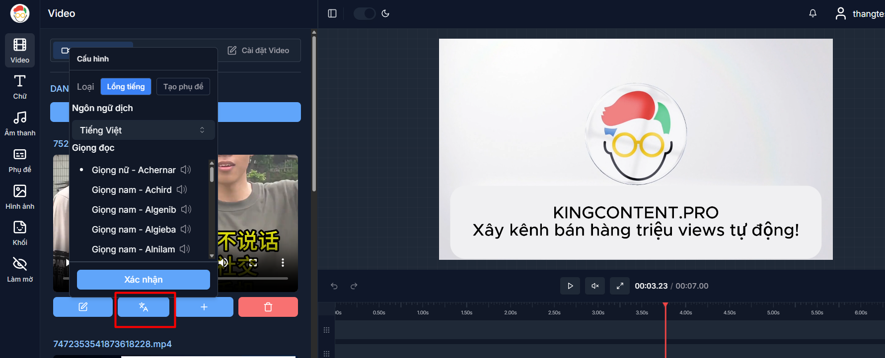Mute the preview audio

(595, 286)
